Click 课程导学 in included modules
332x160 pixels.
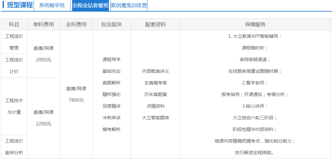click(x=112, y=60)
